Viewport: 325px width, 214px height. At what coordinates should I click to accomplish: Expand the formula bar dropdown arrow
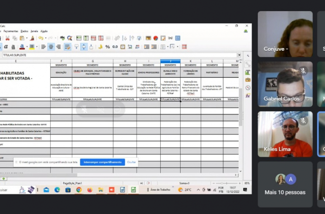[239, 55]
